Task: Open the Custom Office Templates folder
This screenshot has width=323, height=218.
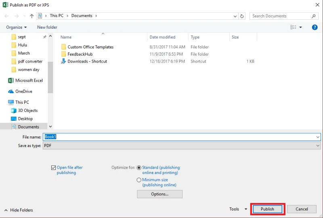Action: click(x=90, y=47)
